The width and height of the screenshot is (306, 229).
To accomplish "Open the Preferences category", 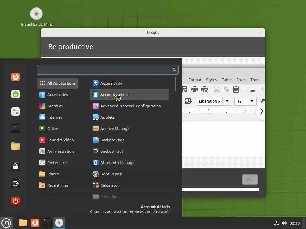I will point(57,163).
